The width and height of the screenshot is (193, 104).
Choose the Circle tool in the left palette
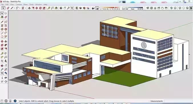tap(2, 29)
